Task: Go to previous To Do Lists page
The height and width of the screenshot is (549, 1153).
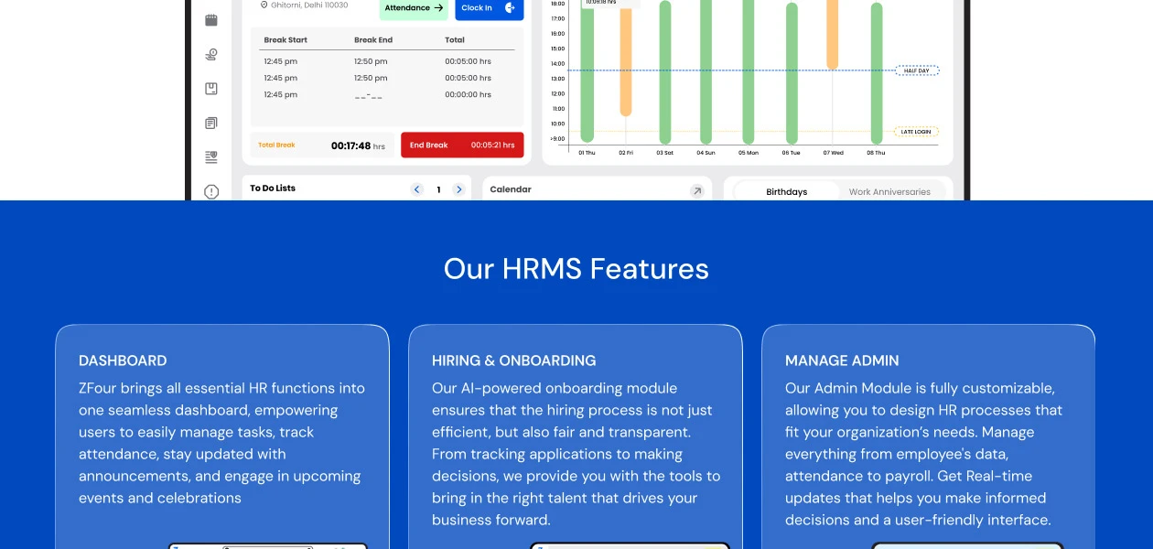Action: coord(417,189)
